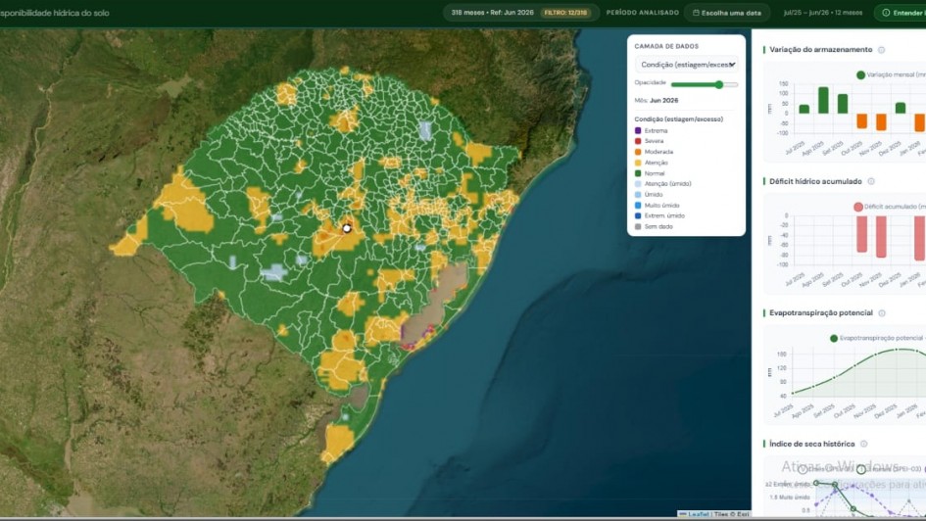Click the Entender button in the header
926x521 pixels.
pyautogui.click(x=900, y=13)
